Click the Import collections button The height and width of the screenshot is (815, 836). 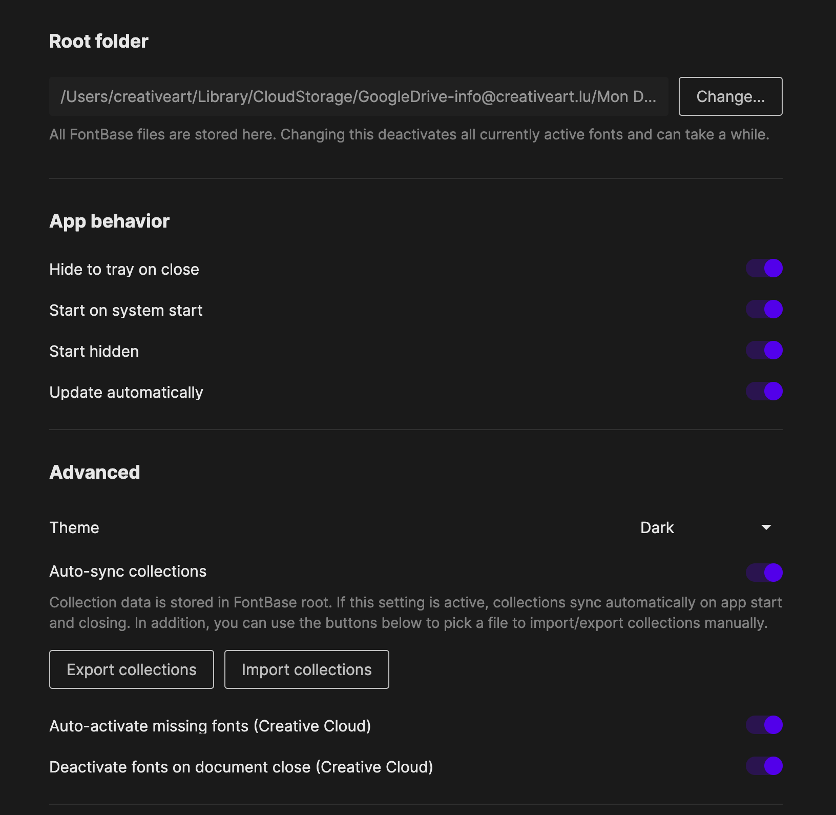[x=306, y=669]
